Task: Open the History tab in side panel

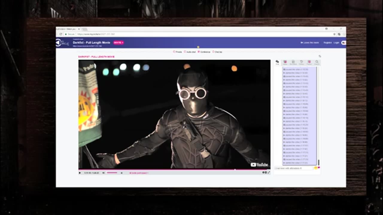Action: pyautogui.click(x=301, y=62)
